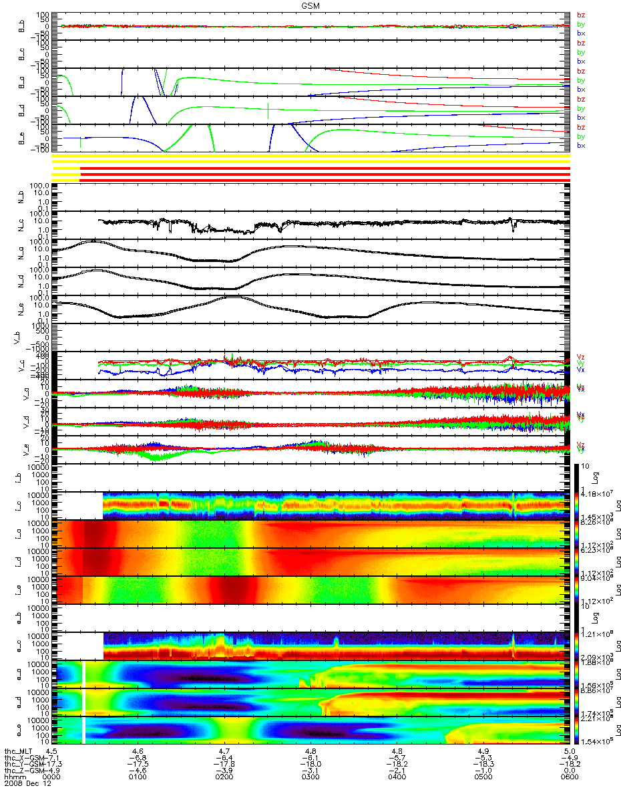Viewport: 621px width, 802px height.
Task: Click the 0200 time tick label
Action: pos(224,778)
